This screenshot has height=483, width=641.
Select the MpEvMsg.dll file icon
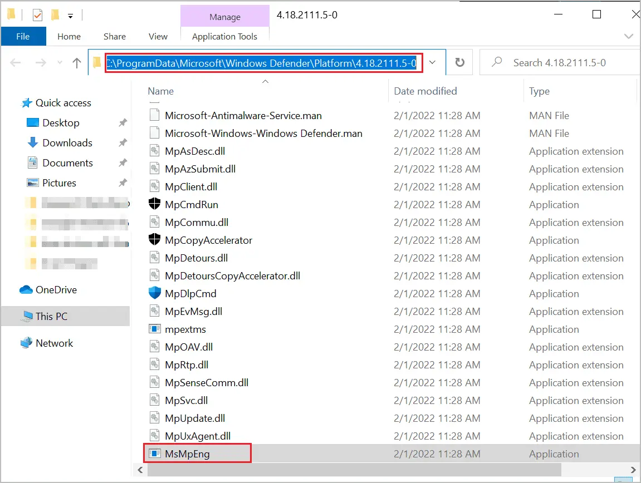(154, 311)
